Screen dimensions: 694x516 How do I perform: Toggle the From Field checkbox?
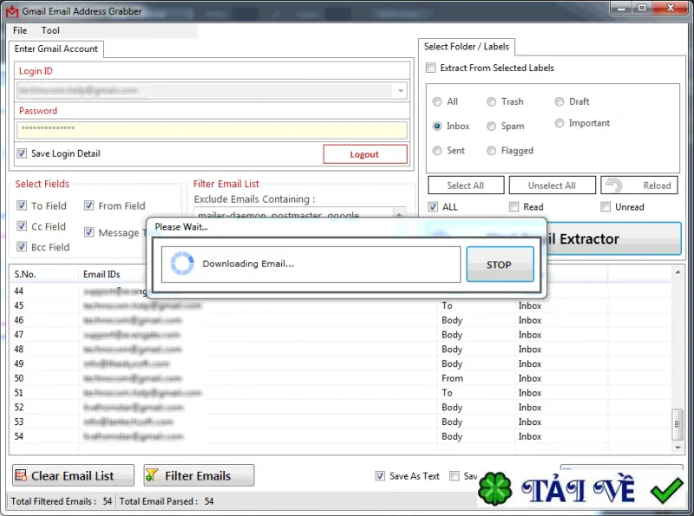tap(89, 206)
